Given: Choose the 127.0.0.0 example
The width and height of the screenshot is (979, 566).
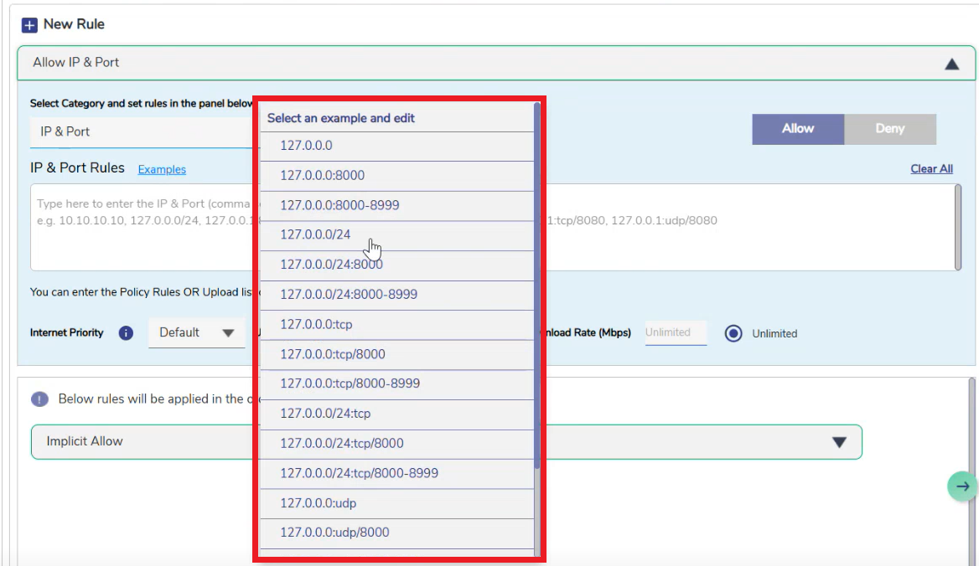Looking at the screenshot, I should 306,146.
